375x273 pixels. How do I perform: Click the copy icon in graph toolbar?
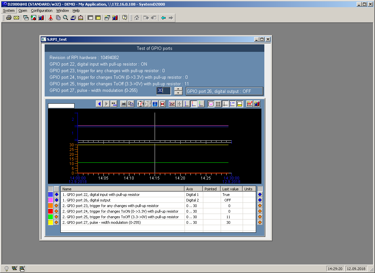[x=131, y=104]
